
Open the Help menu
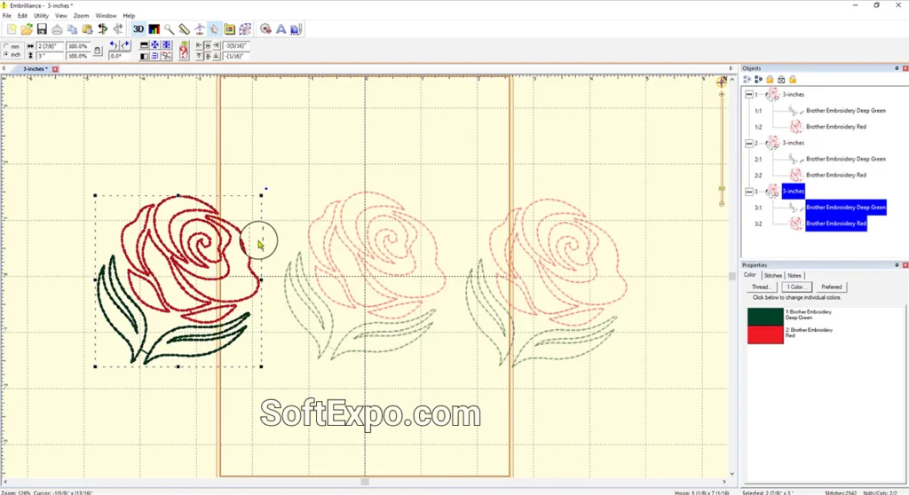click(129, 16)
